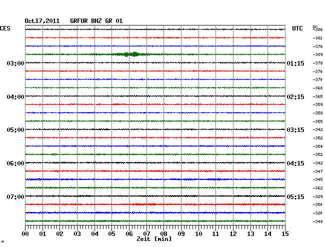This screenshot has height=247, width=325.
Task: Click the date label Oct17,2011
Action: 42,21
